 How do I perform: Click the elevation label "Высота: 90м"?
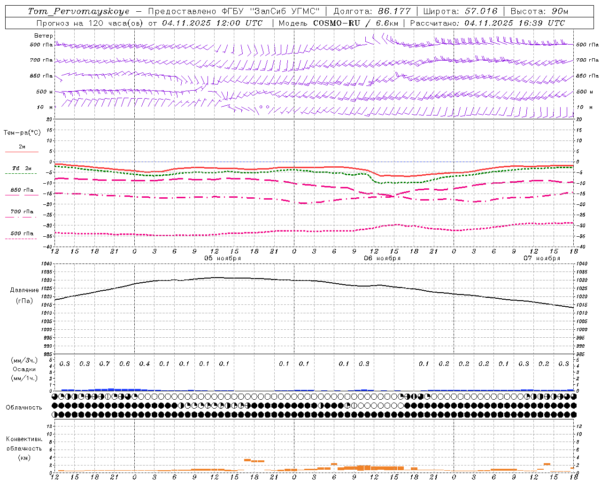539,11
